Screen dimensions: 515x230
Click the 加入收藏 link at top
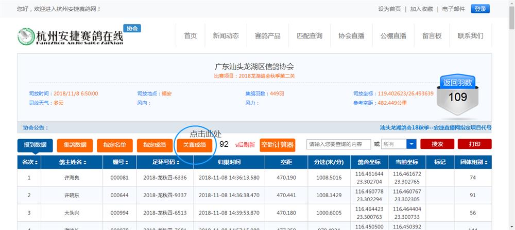(x=421, y=9)
